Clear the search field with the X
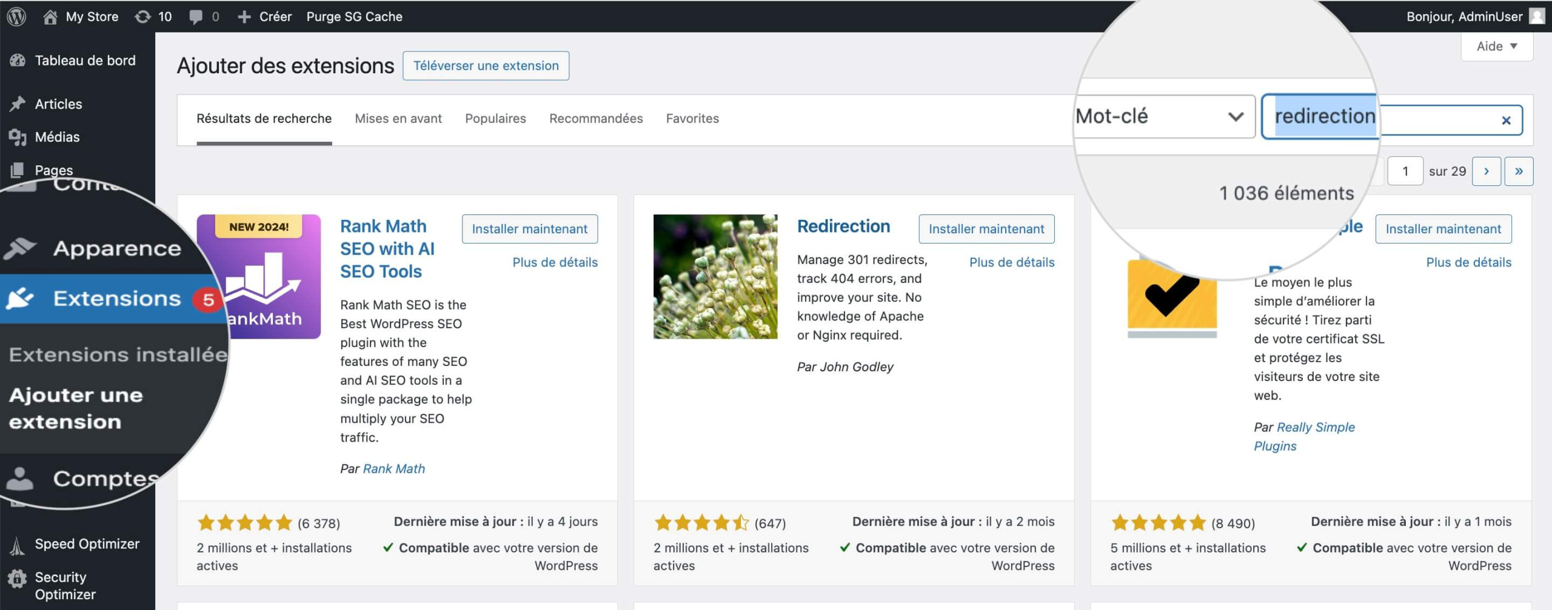The width and height of the screenshot is (1552, 610). (1506, 121)
